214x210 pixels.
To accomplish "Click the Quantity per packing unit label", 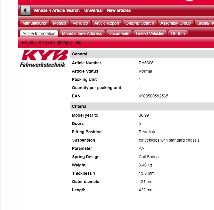I will 96,88.
